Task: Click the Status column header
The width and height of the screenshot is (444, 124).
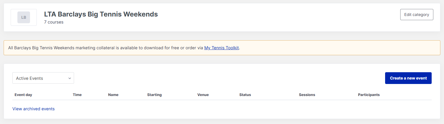Action: (x=245, y=95)
